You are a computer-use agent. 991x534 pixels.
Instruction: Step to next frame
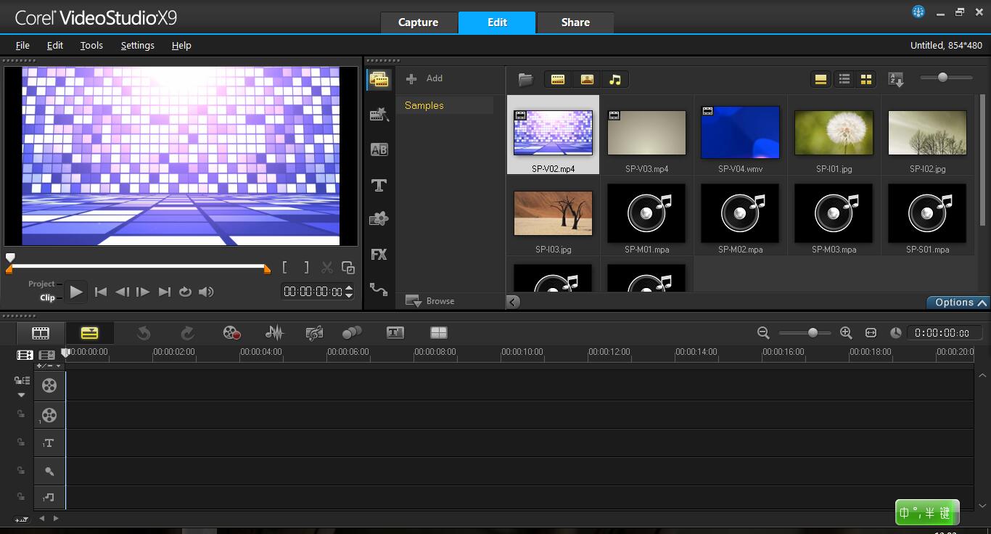tap(143, 292)
